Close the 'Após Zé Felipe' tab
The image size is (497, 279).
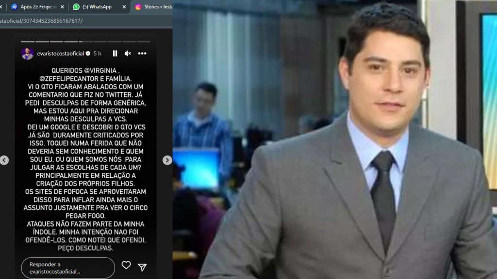[x=62, y=7]
